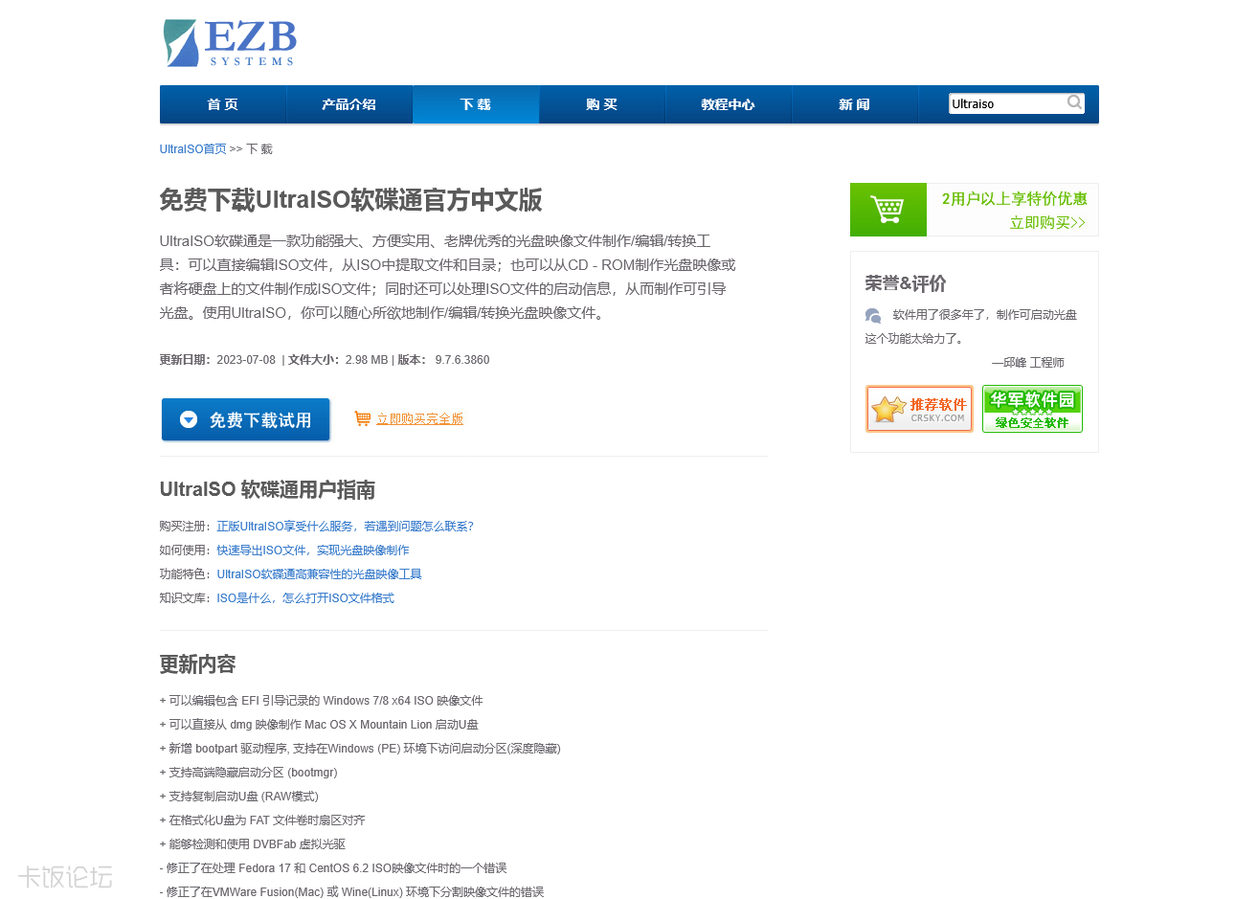The height and width of the screenshot is (899, 1258).
Task: Click the quote icon in 荣誉&评价 section
Action: click(x=872, y=314)
